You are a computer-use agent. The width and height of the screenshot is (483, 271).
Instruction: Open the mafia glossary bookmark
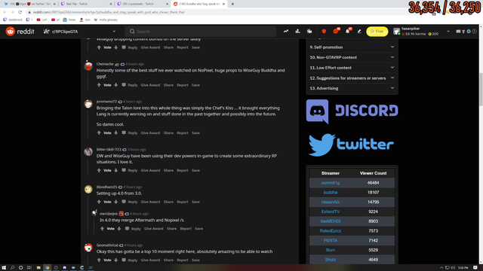[106, 20]
